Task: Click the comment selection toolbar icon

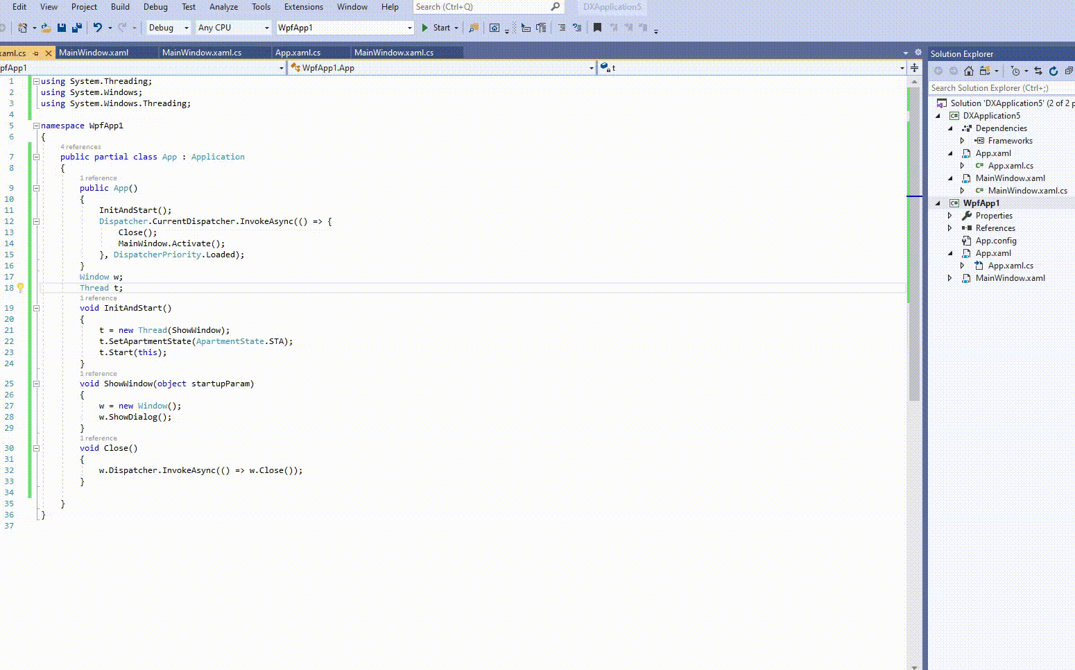Action: pos(562,28)
